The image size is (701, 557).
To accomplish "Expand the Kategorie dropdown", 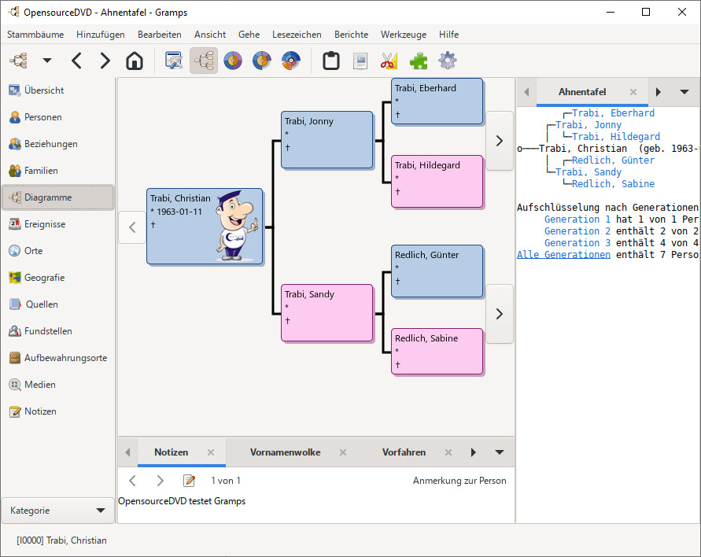I will (57, 511).
